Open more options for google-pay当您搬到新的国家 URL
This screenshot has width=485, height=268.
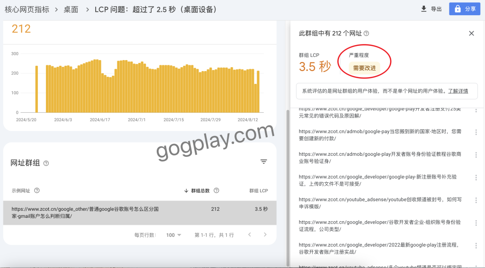tap(476, 132)
